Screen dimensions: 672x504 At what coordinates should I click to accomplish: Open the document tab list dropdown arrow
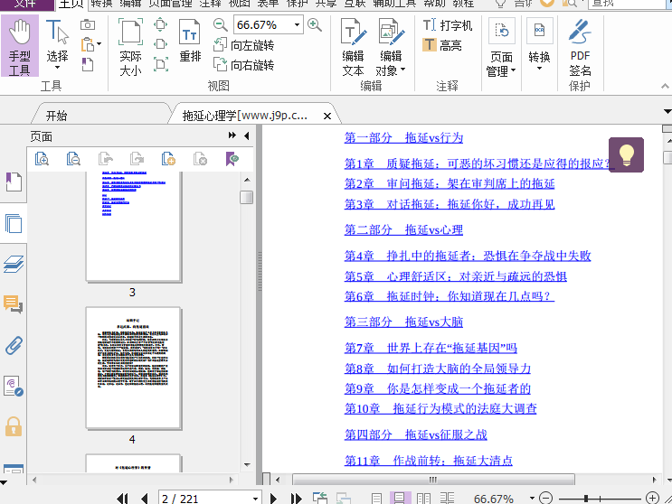(667, 111)
